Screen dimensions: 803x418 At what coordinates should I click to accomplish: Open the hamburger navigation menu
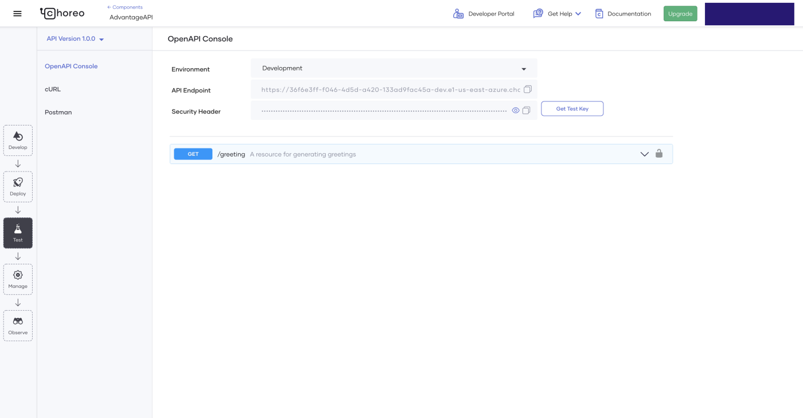click(x=17, y=13)
